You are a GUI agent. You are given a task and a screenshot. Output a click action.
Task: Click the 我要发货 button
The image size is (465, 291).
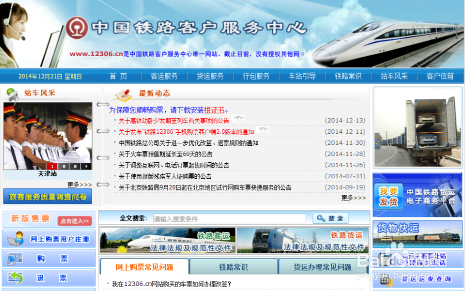(x=388, y=196)
